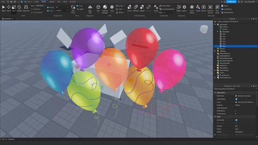Open the PLUGINS ribbon tab
Screen dimensions: 258x145
[x=73, y=2]
